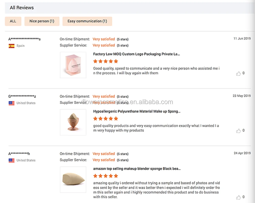Like the Spain buyer's review with thumbs-up
255x203 pixels.
pos(238,74)
